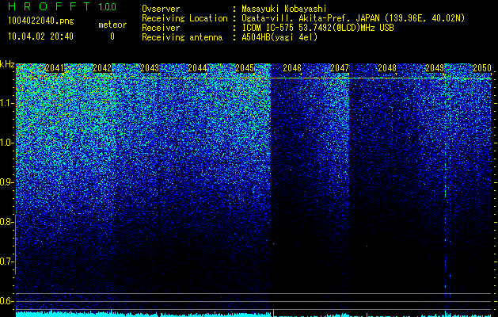Viewport: 498px width, 317px height.
Task: Click the 0.9 kHz axis label
Action: click(6, 182)
